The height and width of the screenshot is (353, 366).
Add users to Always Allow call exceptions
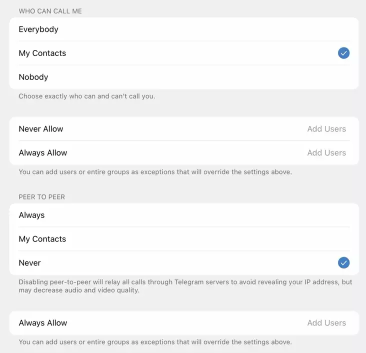(326, 152)
